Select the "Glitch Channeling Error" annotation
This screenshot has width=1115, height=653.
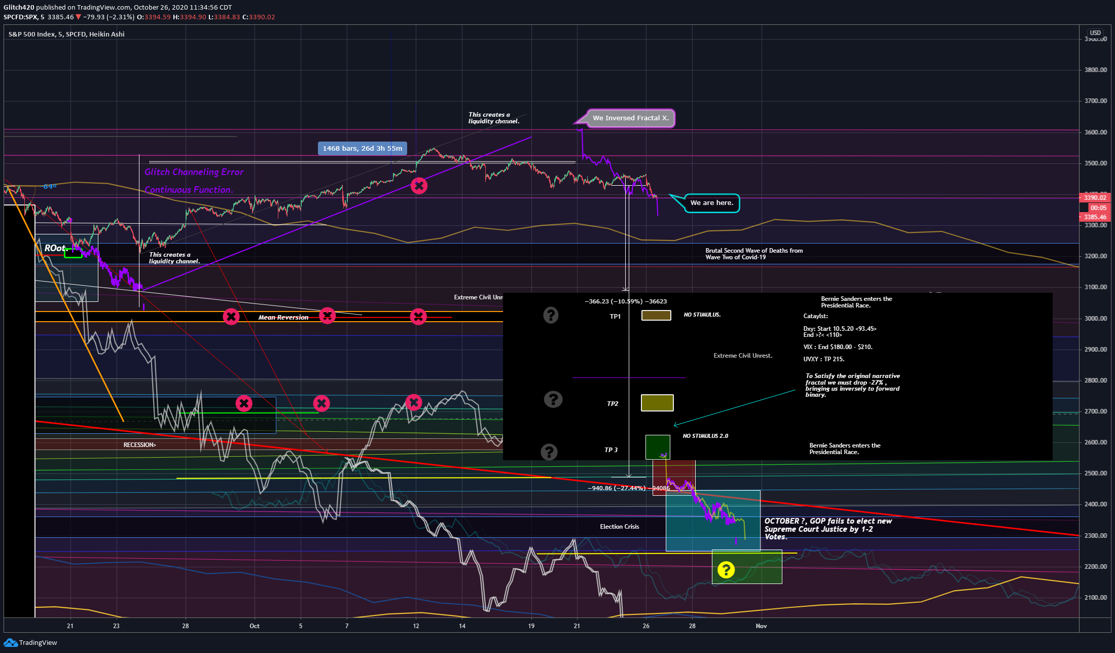coord(194,172)
